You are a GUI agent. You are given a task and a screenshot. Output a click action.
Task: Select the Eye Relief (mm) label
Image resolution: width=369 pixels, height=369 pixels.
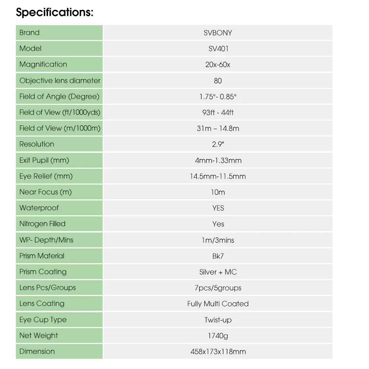[x=46, y=176]
